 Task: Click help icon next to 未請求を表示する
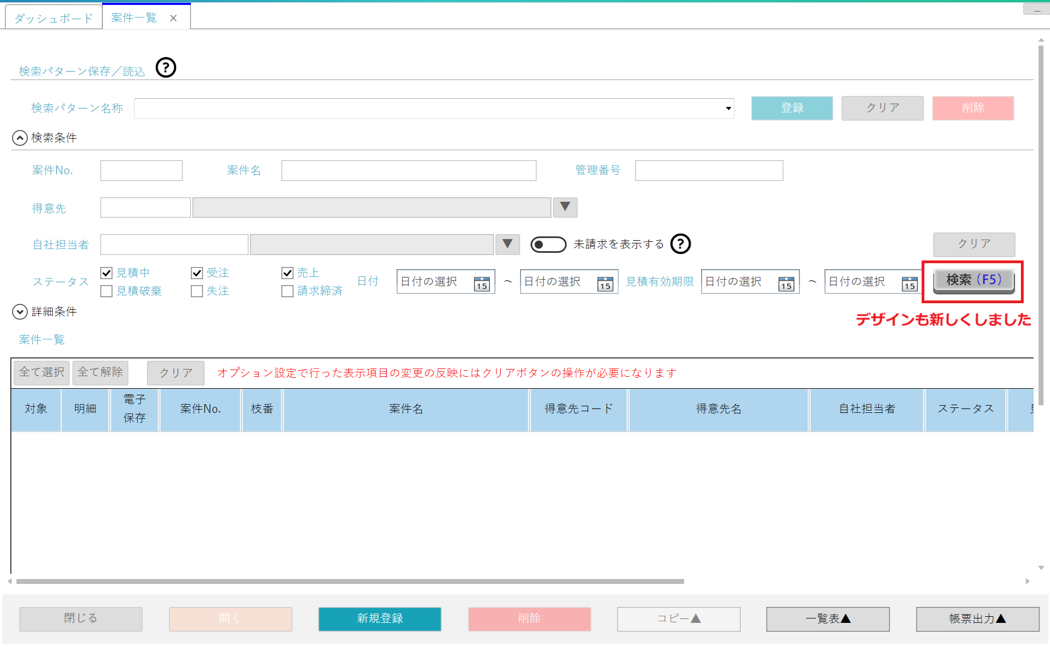pyautogui.click(x=680, y=244)
